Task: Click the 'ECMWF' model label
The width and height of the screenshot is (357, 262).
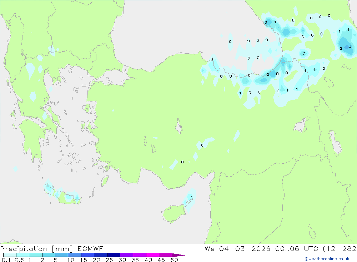Action: 90,249
